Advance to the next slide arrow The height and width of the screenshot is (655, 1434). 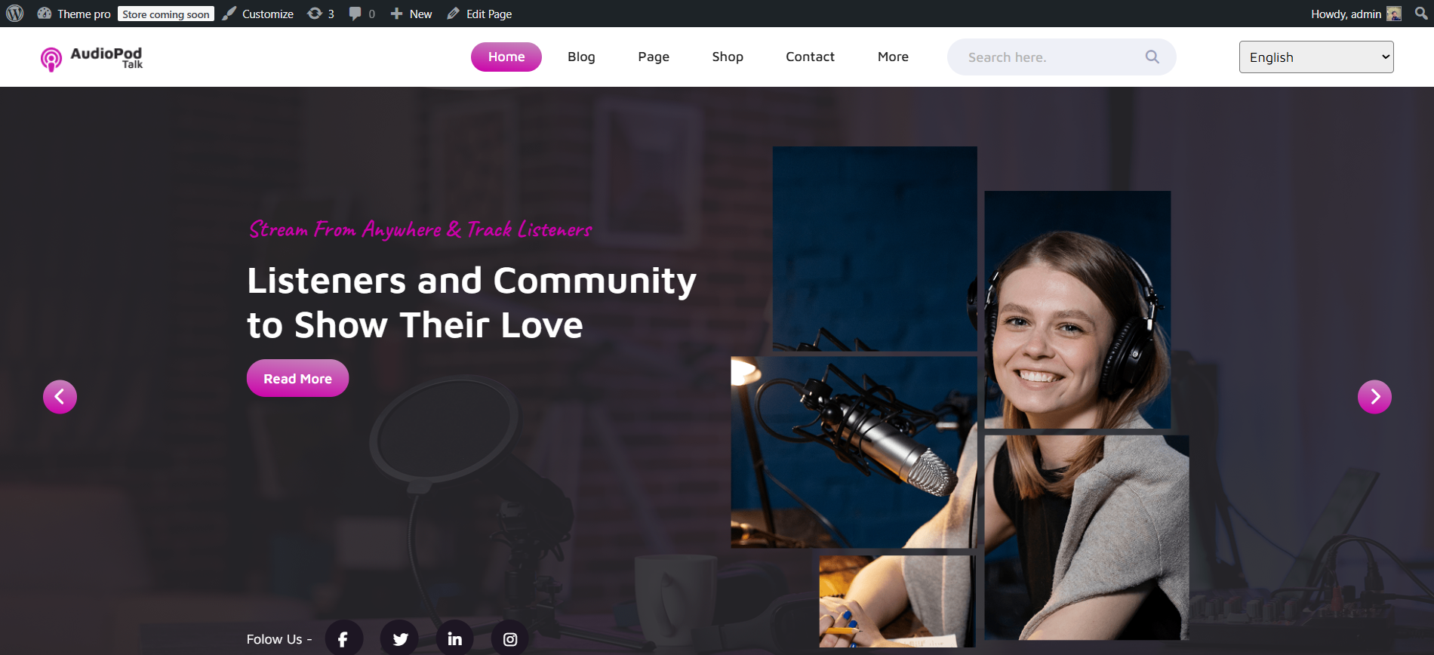pyautogui.click(x=1374, y=396)
